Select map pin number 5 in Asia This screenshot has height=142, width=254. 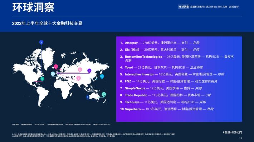pos(89,71)
